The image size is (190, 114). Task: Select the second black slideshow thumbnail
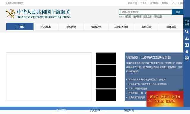pos(106,70)
